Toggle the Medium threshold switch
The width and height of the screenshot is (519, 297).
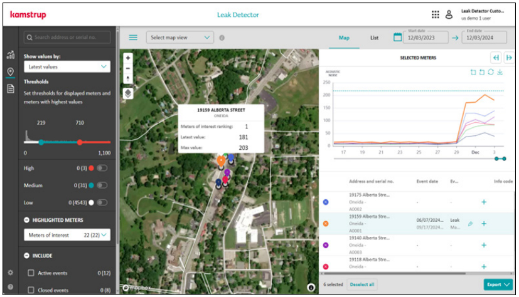102,185
